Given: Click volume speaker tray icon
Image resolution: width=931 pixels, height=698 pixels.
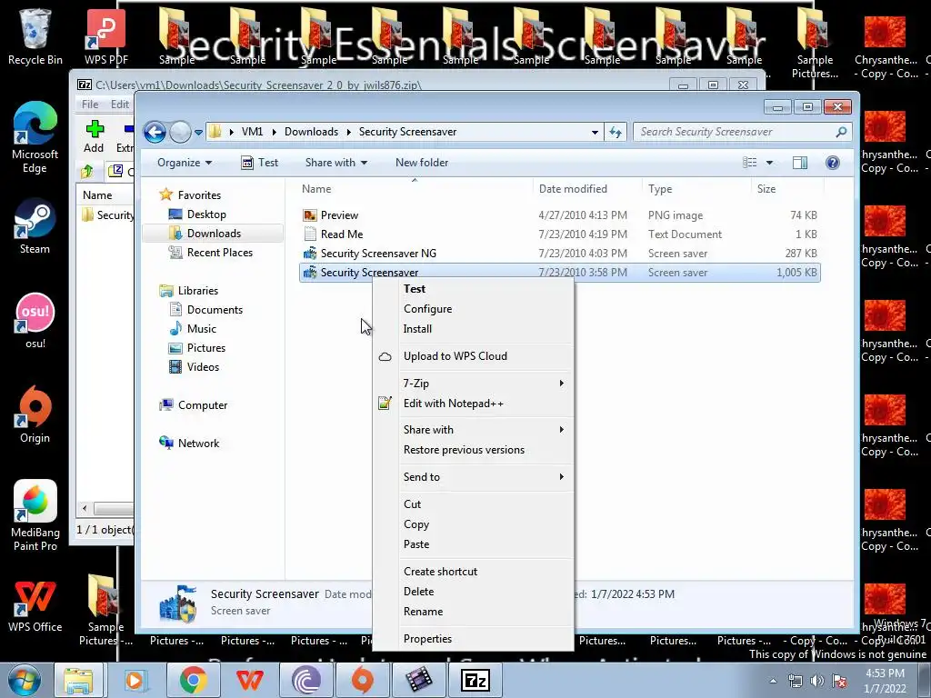Looking at the screenshot, I should tap(817, 681).
